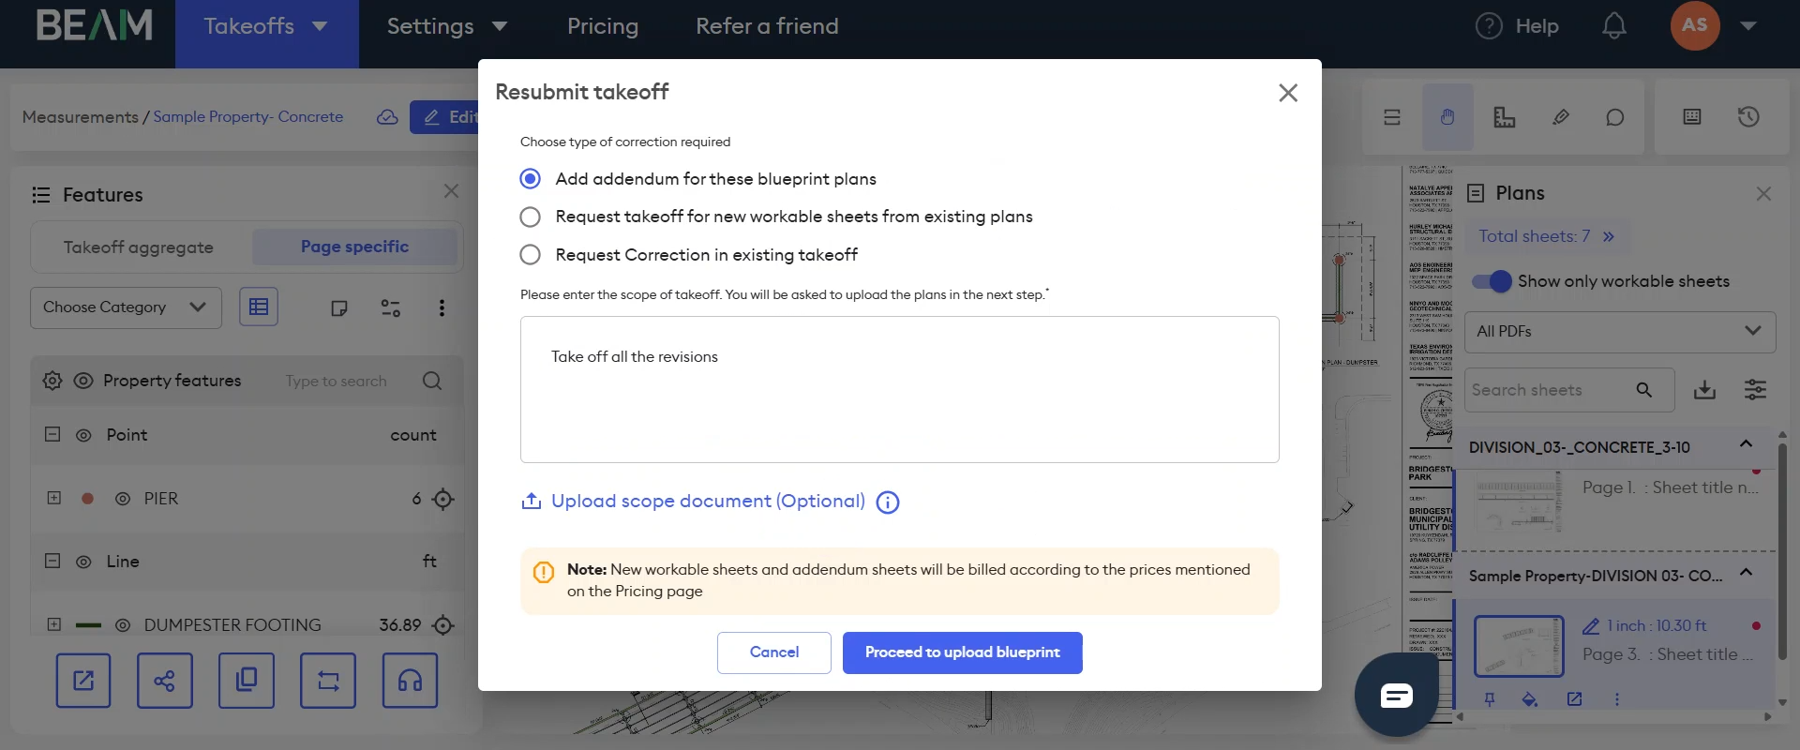This screenshot has width=1800, height=750.
Task: Click Proceed to upload blueprint
Action: point(963,652)
